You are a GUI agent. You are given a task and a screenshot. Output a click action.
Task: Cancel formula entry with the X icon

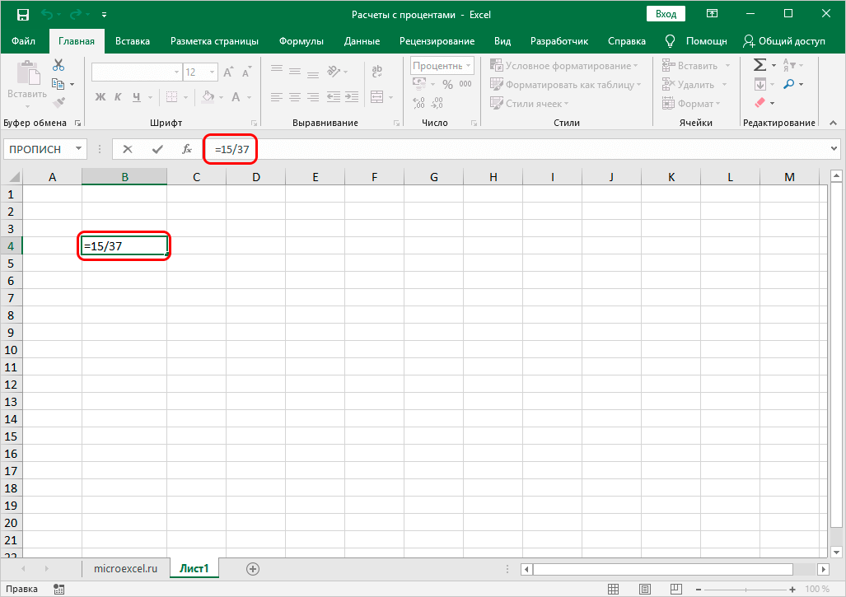click(x=128, y=149)
